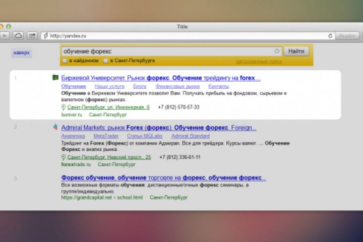Click the yandex.ru address bar
This screenshot has width=363, height=242.
click(x=188, y=36)
